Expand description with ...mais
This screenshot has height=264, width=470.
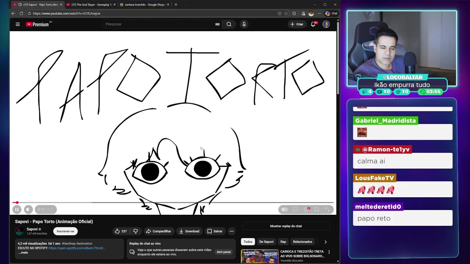point(23,253)
